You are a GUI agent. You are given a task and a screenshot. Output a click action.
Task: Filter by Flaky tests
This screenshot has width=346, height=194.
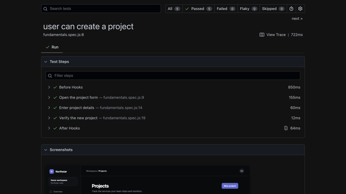pos(249,9)
